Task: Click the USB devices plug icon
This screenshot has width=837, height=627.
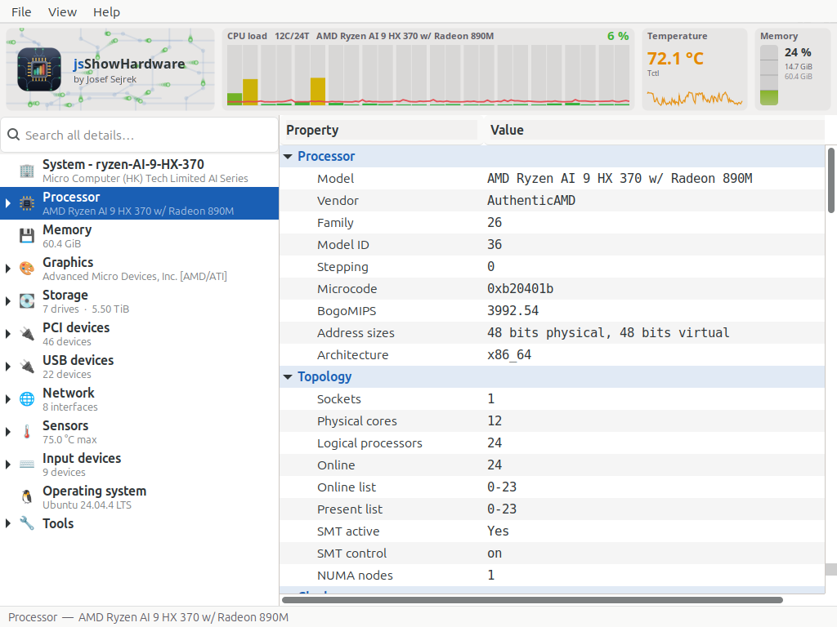Action: pyautogui.click(x=27, y=367)
